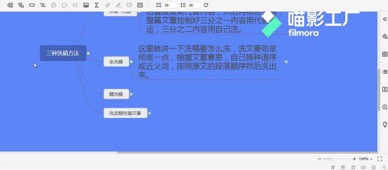
Task: Select the 全洗稿 topic
Action: pyautogui.click(x=116, y=61)
